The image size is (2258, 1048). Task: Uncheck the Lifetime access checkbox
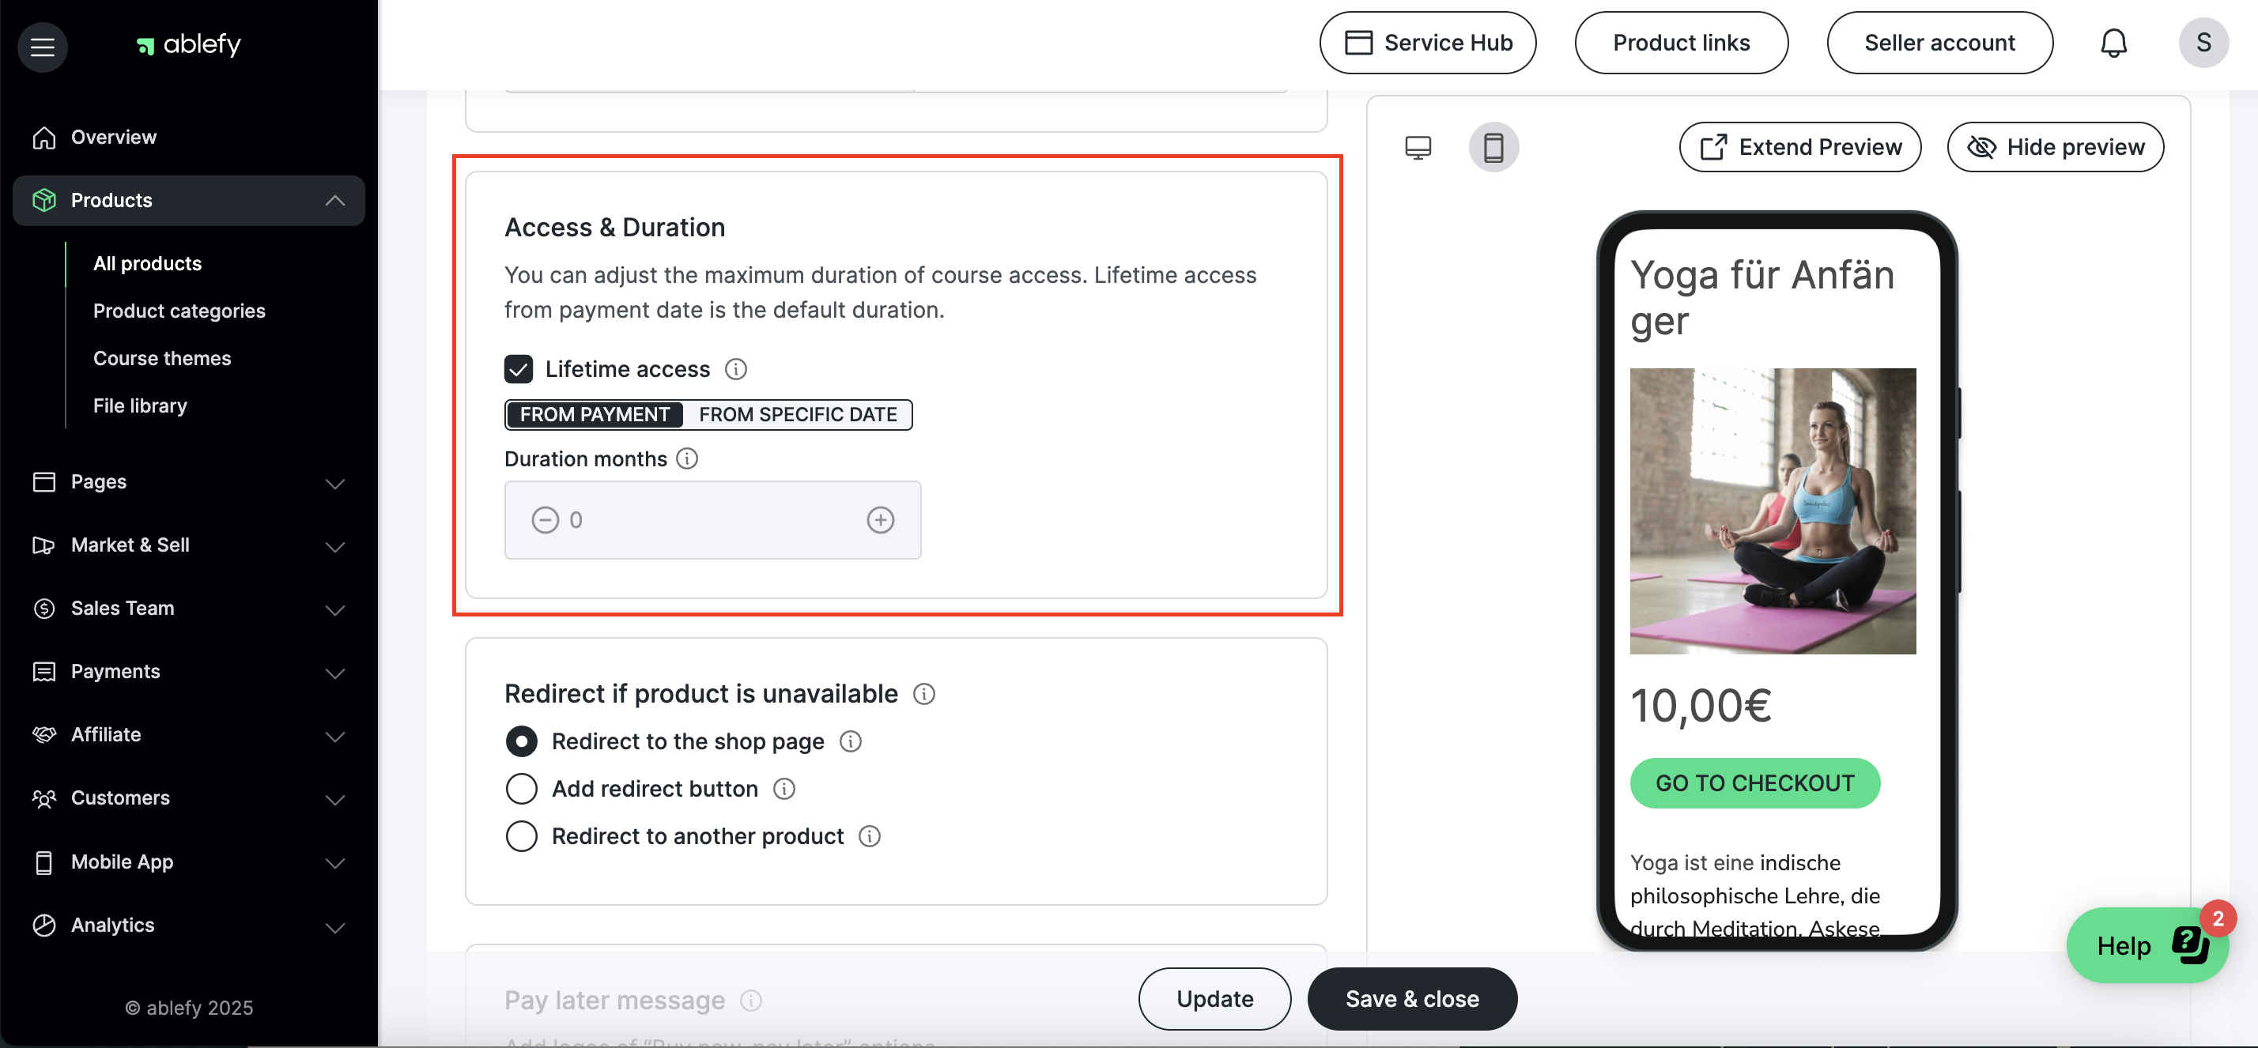[519, 370]
